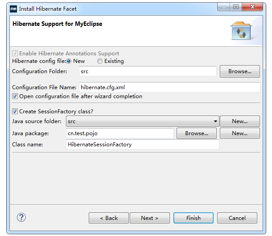Click the MyEclipse 'me' title bar icon

[x=13, y=8]
